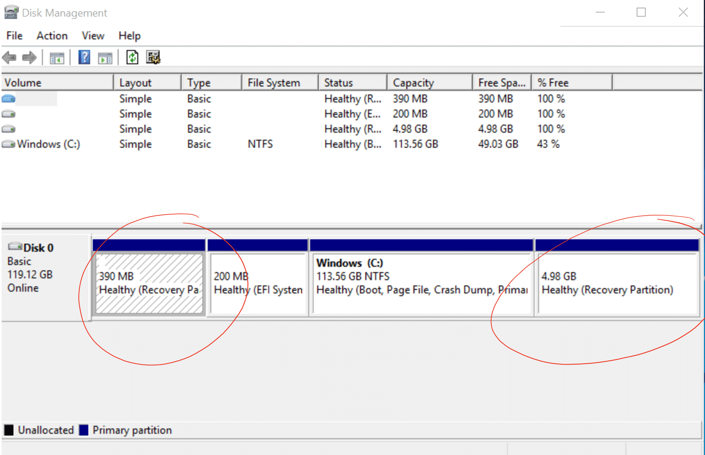
Task: Click the Basic type cell for Windows (C:)
Action: tap(199, 144)
